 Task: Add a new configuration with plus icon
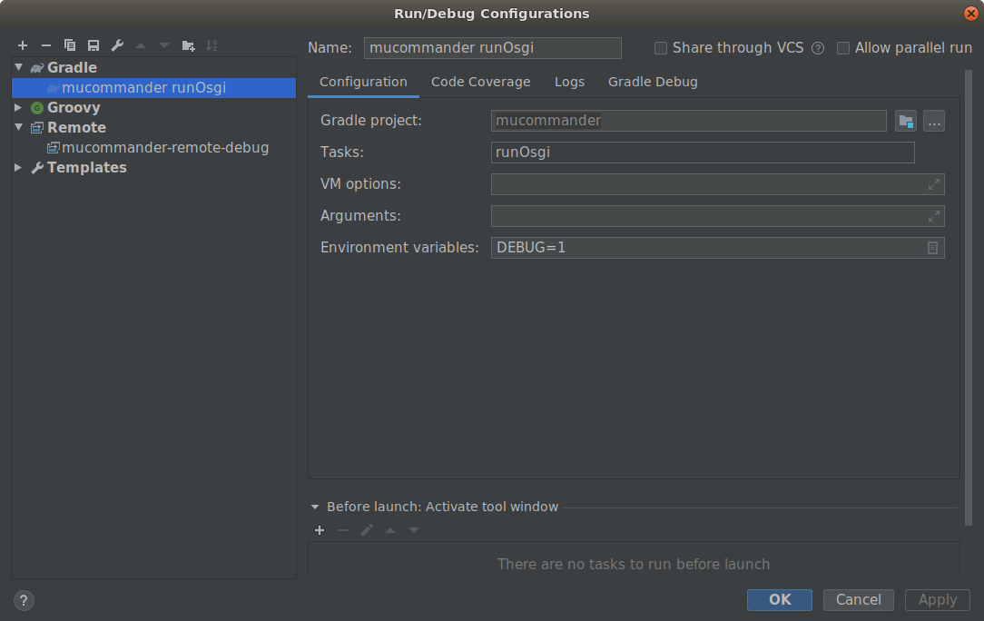point(23,45)
